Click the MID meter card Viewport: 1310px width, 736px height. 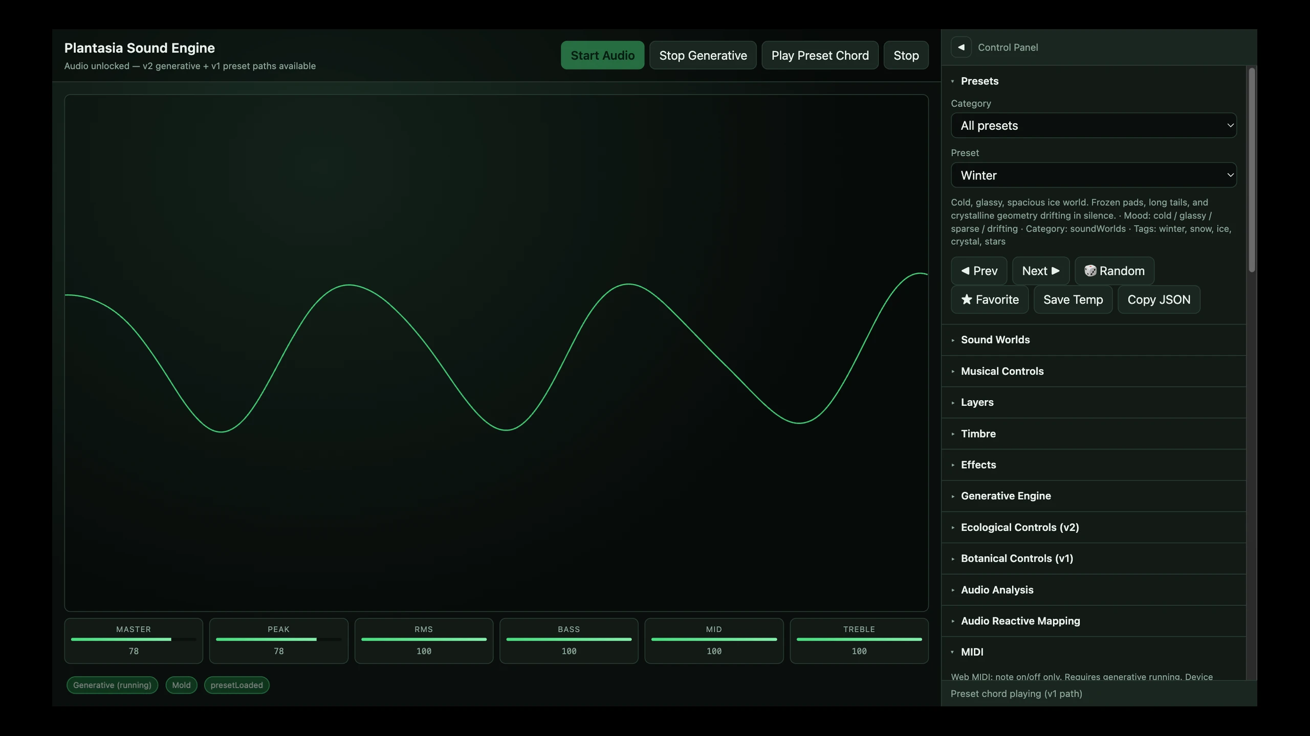[714, 641]
